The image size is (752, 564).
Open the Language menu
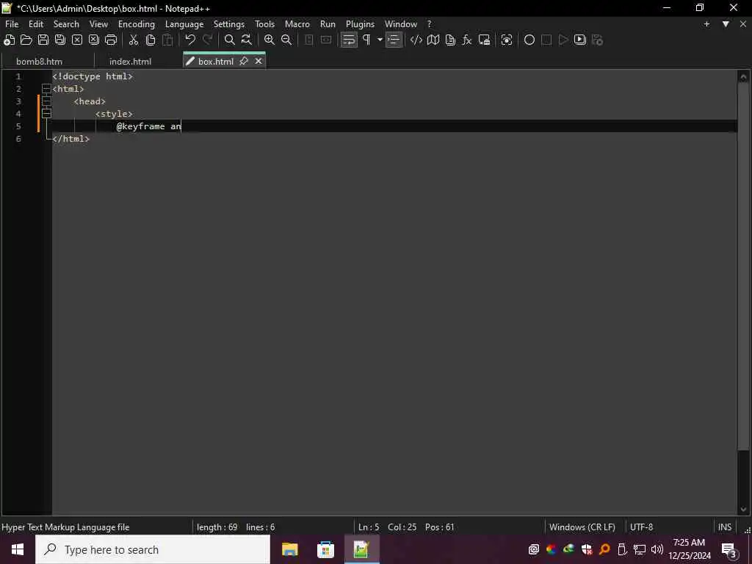tap(184, 24)
